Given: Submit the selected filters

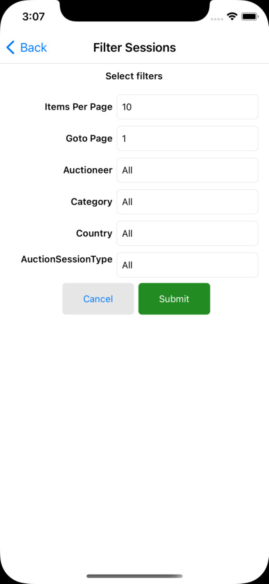Looking at the screenshot, I should (x=174, y=299).
